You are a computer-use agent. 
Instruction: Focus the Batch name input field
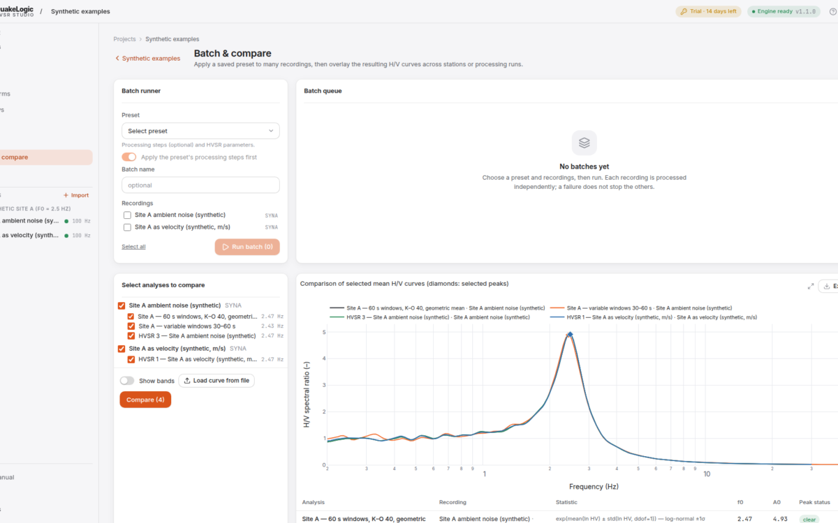(200, 185)
